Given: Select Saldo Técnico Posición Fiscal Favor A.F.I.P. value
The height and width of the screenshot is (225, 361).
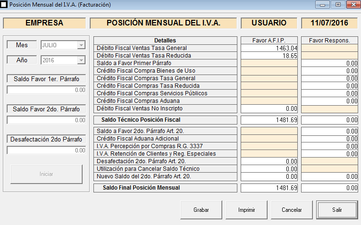Looking at the screenshot, I should (x=269, y=120).
